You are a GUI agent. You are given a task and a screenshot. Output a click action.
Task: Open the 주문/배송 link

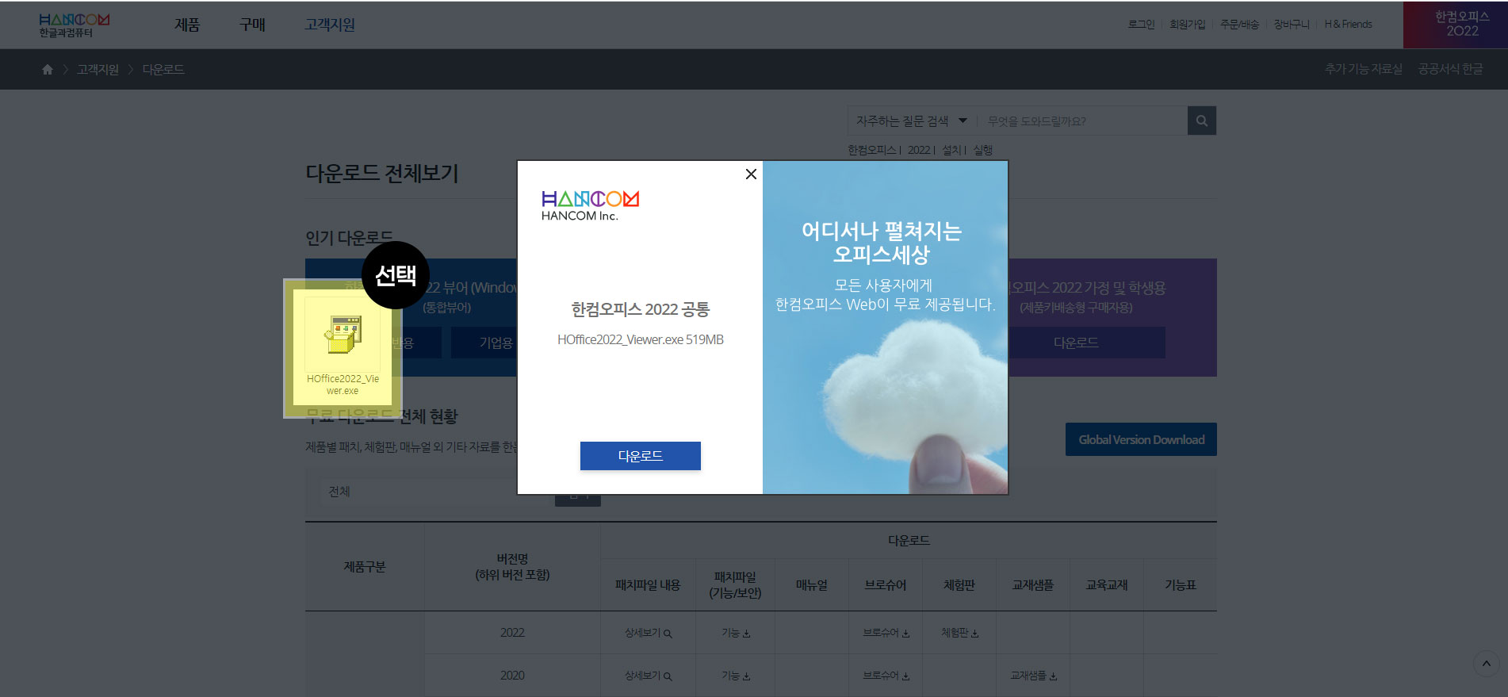[1239, 25]
